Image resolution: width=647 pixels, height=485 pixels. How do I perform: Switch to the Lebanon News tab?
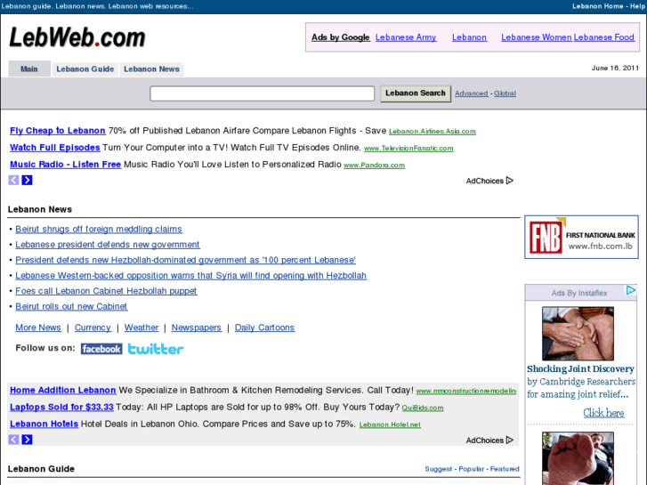point(151,69)
